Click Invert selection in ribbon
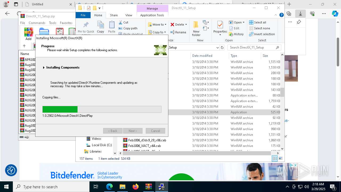Screen dimensions: 341x192 (x=262, y=34)
